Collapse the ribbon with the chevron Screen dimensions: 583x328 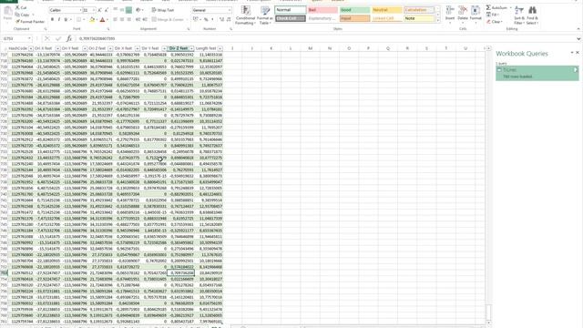(578, 29)
